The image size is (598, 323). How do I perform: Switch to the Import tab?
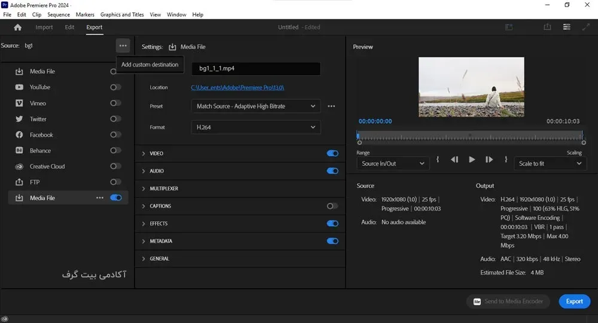point(44,27)
